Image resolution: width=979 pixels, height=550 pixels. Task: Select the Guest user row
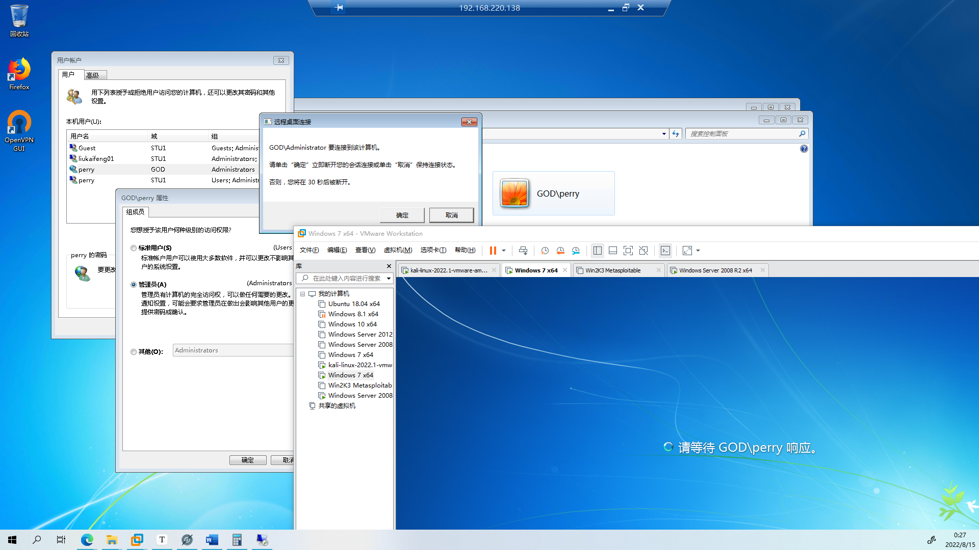pos(163,148)
